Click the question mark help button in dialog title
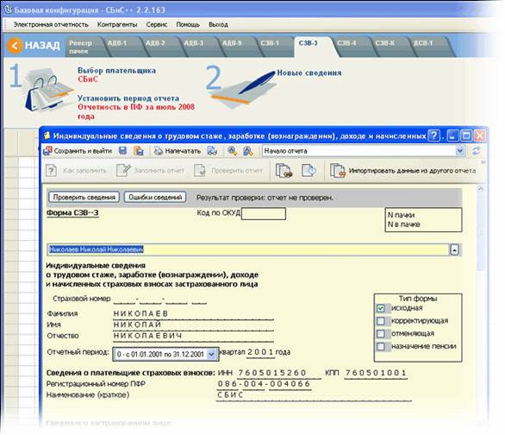 [434, 136]
